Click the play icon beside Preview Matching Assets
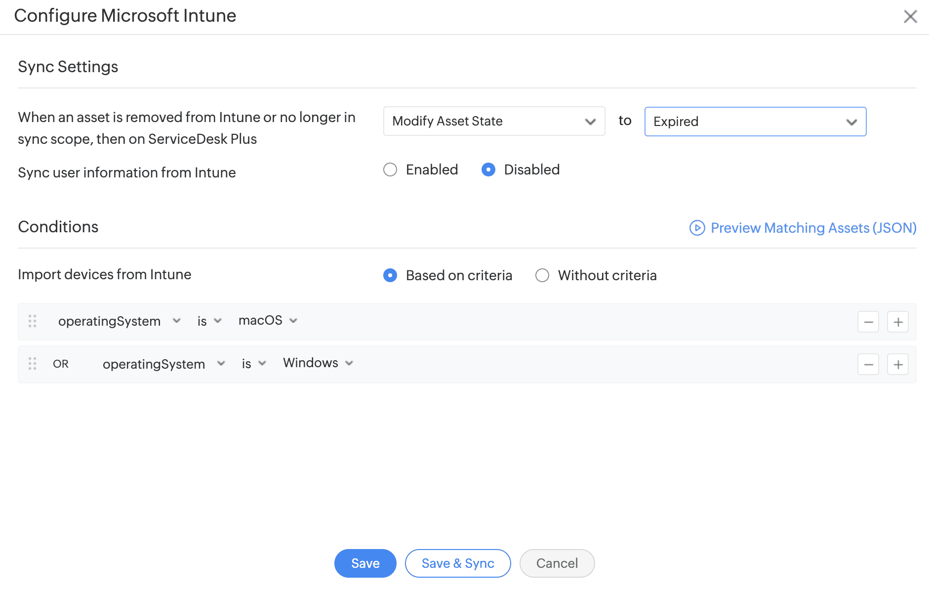This screenshot has width=929, height=594. pos(697,228)
